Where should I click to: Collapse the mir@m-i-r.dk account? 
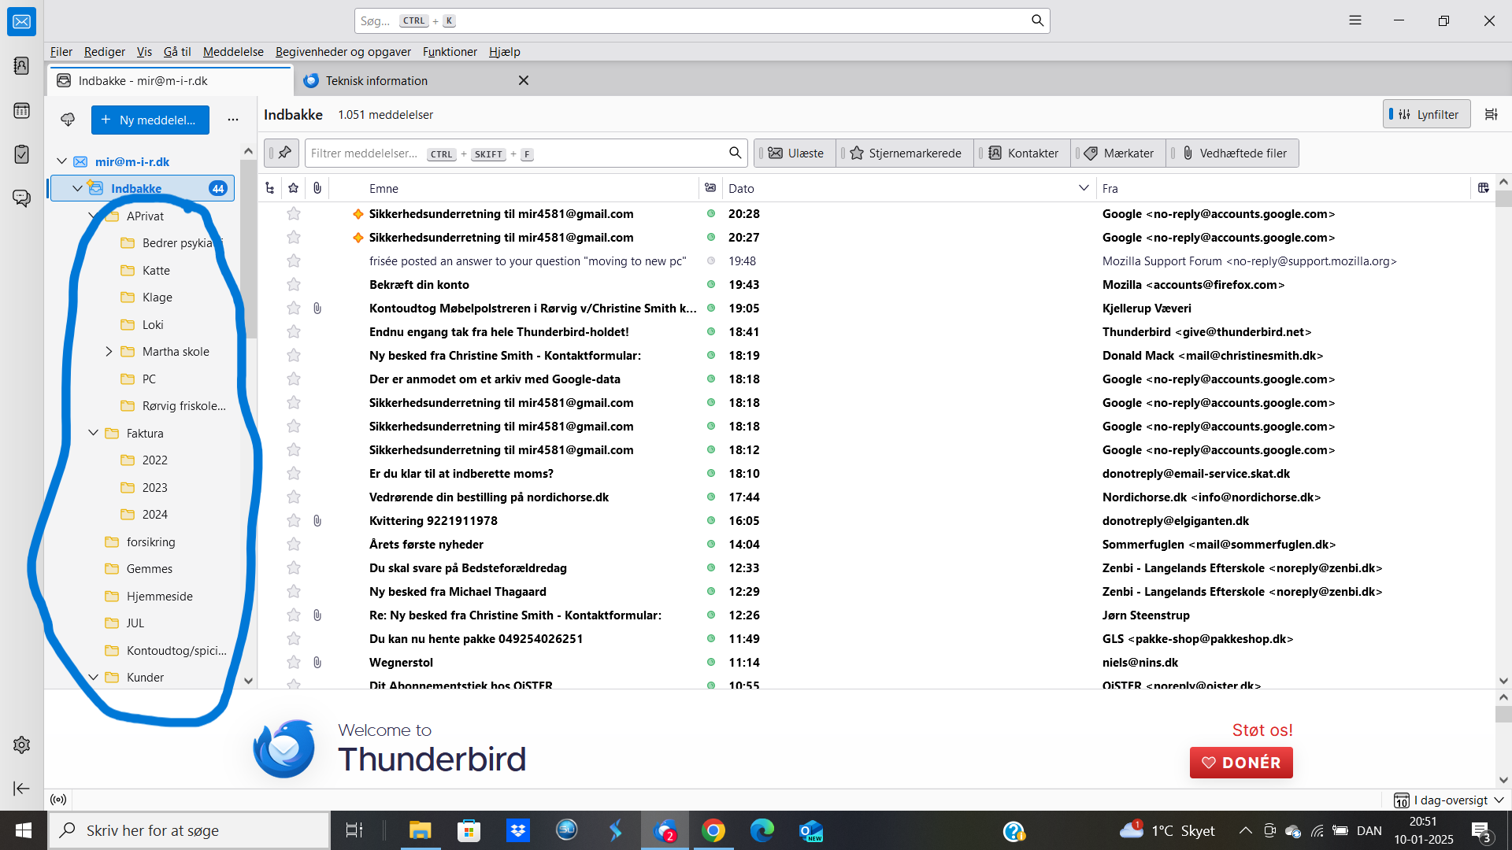pos(61,161)
